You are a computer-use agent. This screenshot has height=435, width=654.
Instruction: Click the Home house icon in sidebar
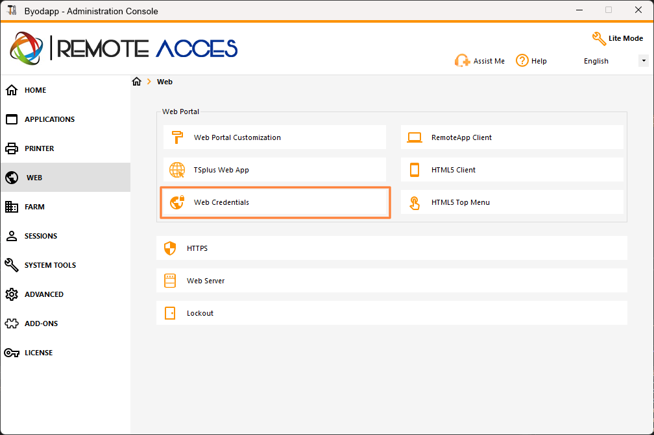click(12, 90)
